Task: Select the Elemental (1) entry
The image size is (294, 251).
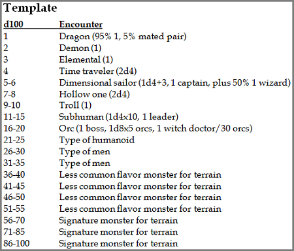Action: (x=86, y=59)
